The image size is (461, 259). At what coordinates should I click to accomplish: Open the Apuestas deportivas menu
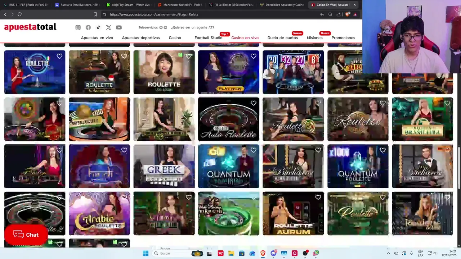click(141, 38)
